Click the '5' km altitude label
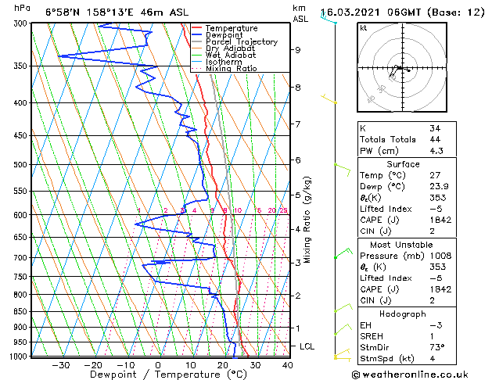 (x=297, y=195)
